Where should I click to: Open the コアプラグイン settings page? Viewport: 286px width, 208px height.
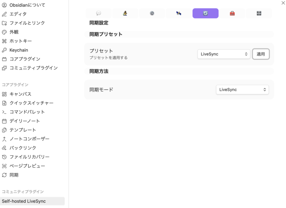point(25,59)
